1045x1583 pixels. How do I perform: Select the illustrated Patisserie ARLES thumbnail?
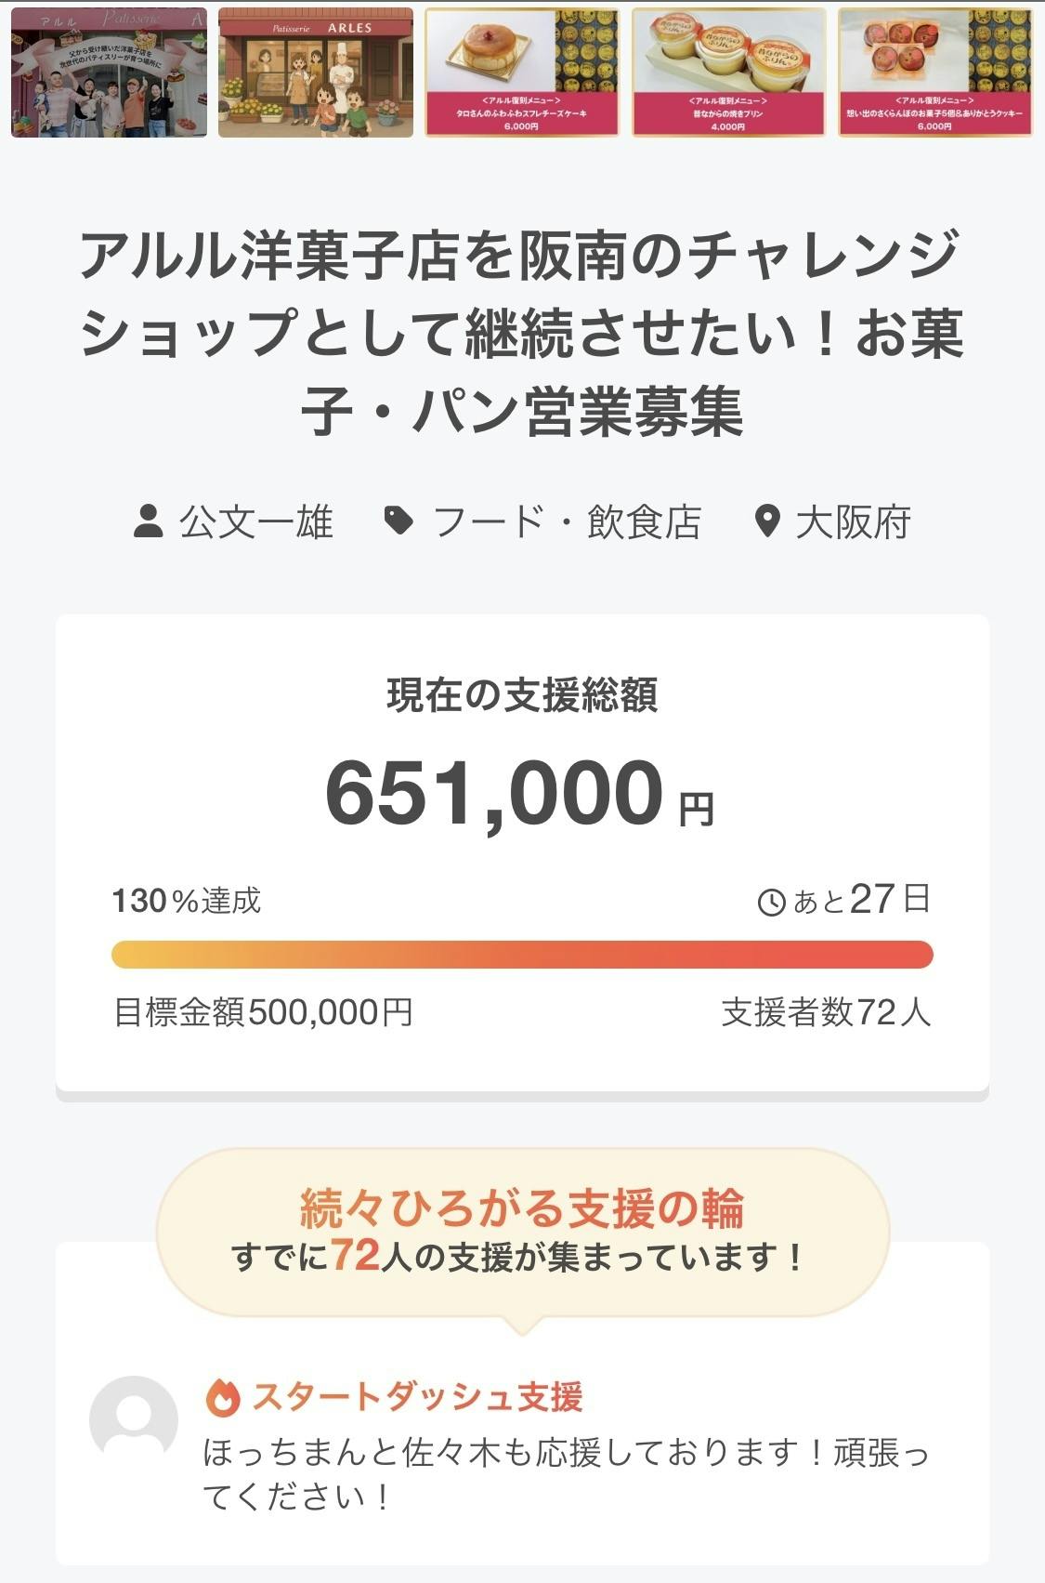pos(316,73)
